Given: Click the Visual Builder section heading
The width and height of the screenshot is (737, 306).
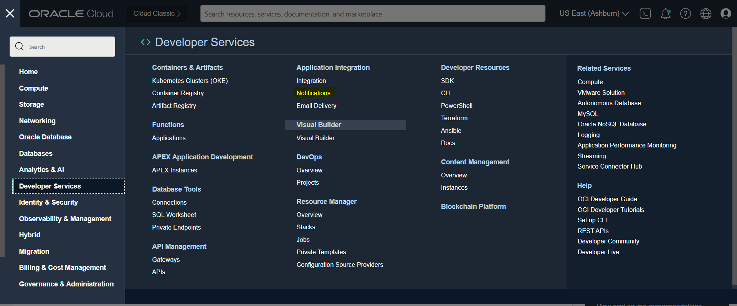Looking at the screenshot, I should (319, 125).
